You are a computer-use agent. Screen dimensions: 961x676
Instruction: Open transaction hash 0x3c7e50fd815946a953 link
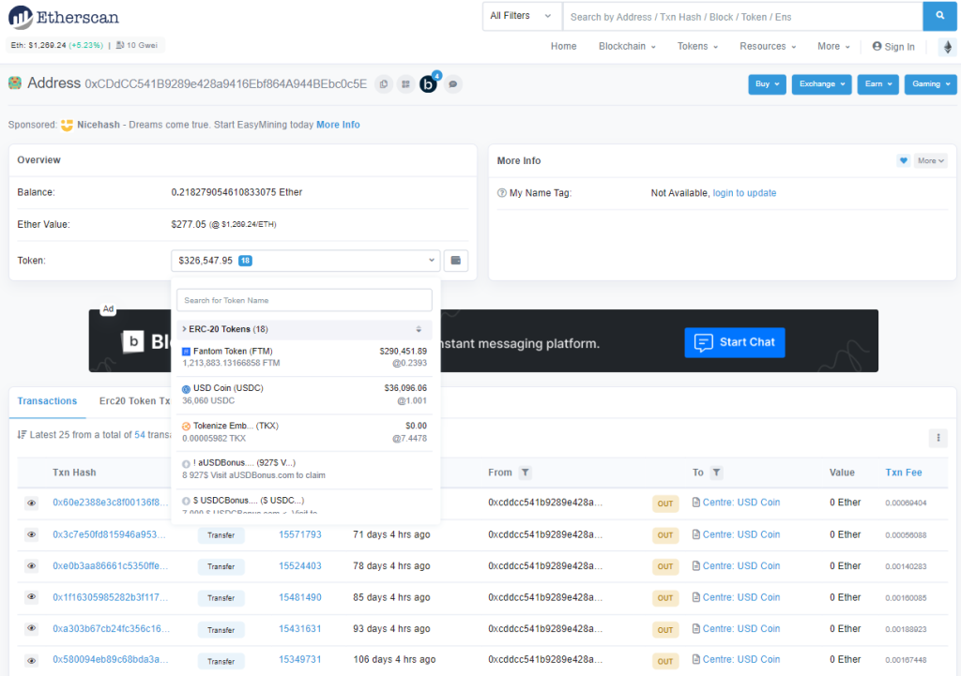(x=109, y=534)
